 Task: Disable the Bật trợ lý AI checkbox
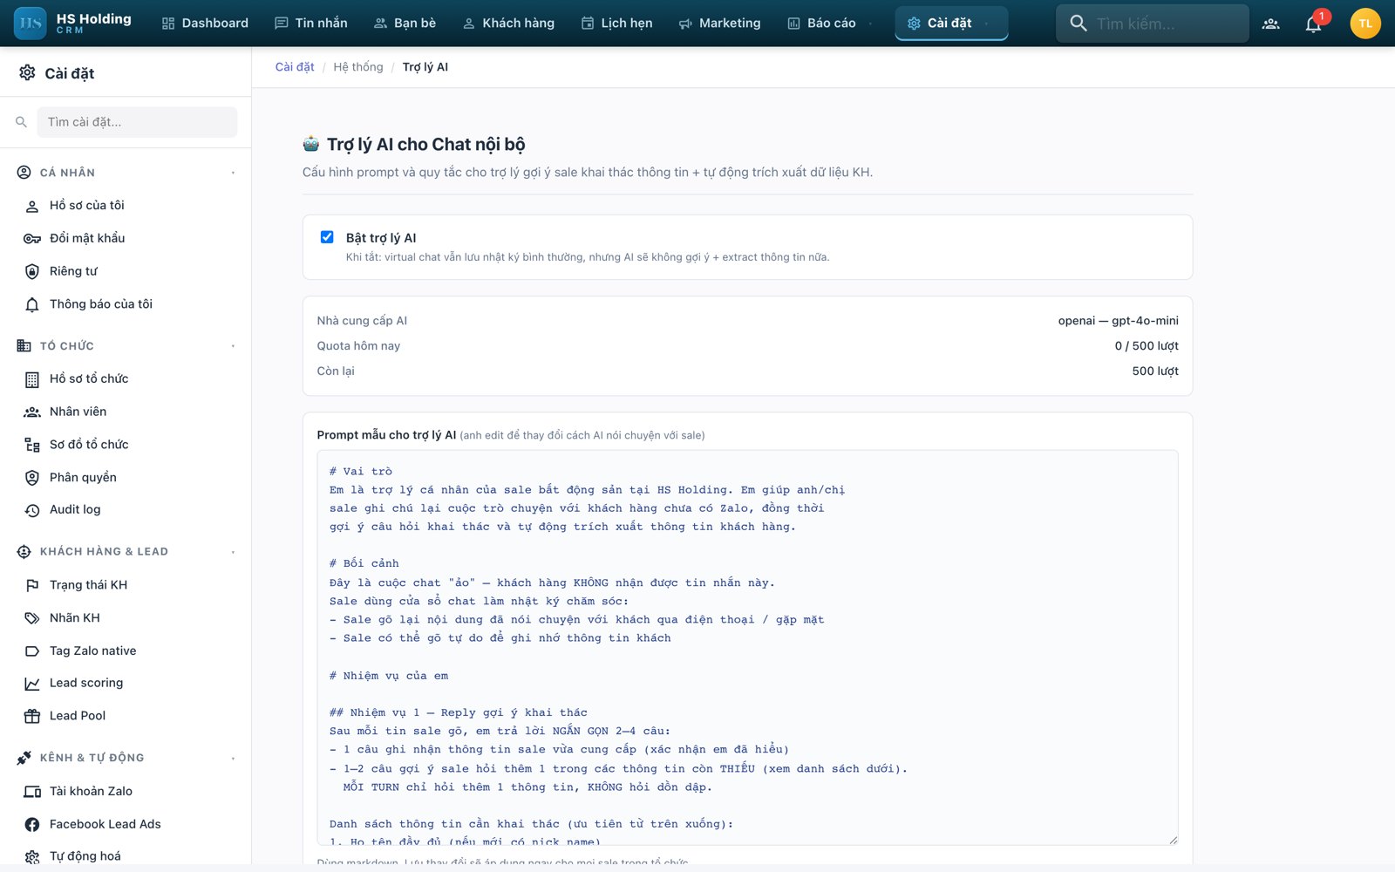click(327, 237)
